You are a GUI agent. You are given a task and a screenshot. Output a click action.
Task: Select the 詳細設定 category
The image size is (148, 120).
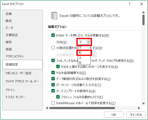[x=22, y=64]
